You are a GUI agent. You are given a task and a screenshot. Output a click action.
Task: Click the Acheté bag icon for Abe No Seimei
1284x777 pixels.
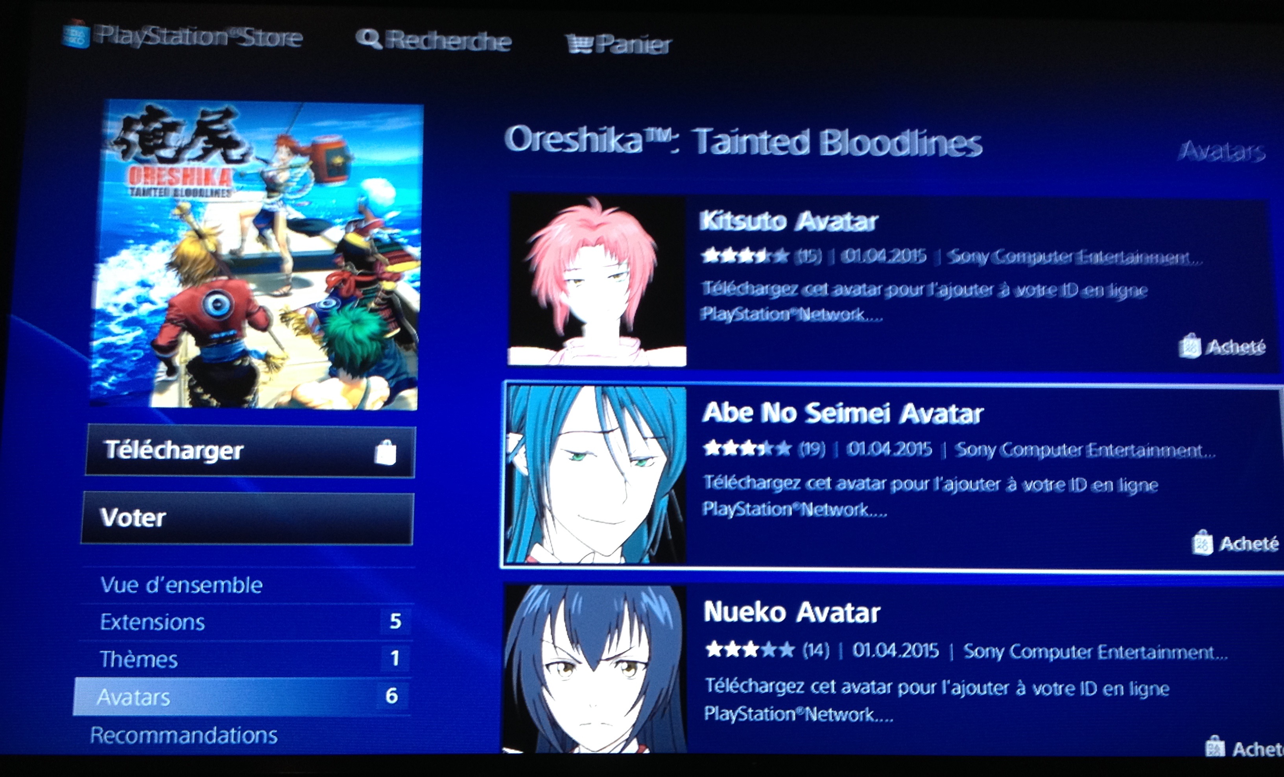[1203, 542]
